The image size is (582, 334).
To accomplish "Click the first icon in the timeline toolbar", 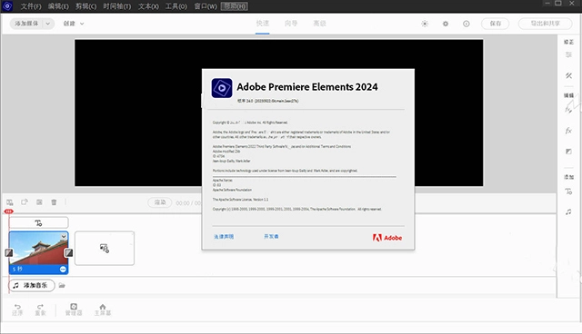I will [x=10, y=202].
